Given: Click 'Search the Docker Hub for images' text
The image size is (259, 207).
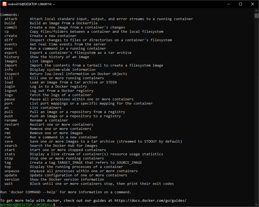Looking at the screenshot, I should tap(63, 146).
